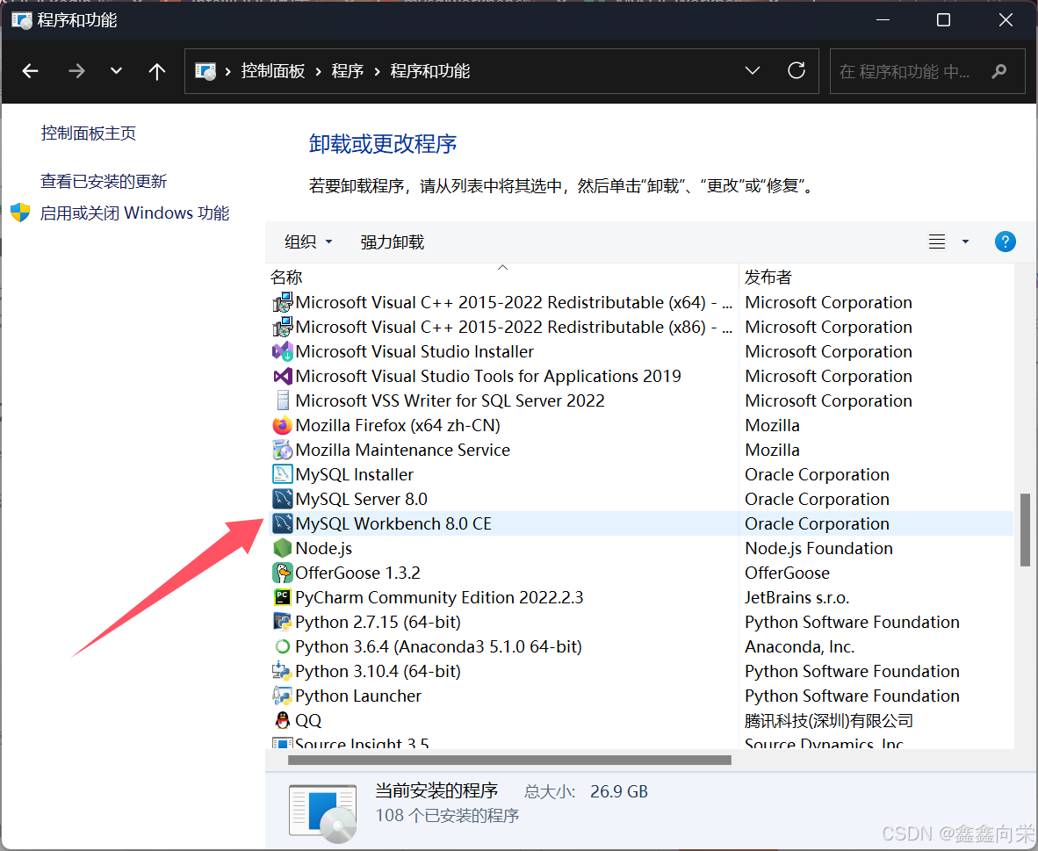Click the title bar Programs and Features icon

click(22, 20)
